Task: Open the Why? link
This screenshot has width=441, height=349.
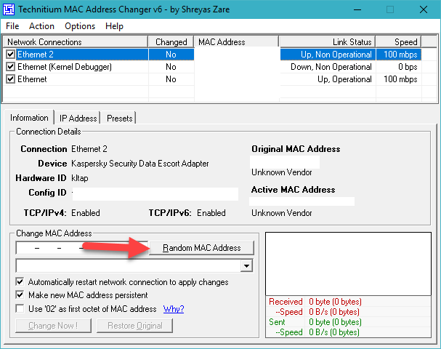Action: [173, 309]
